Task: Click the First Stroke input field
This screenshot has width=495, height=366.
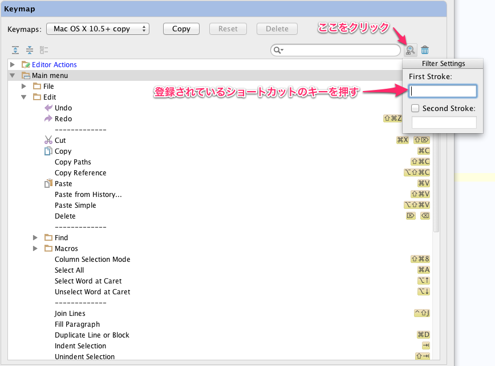Action: click(x=443, y=91)
